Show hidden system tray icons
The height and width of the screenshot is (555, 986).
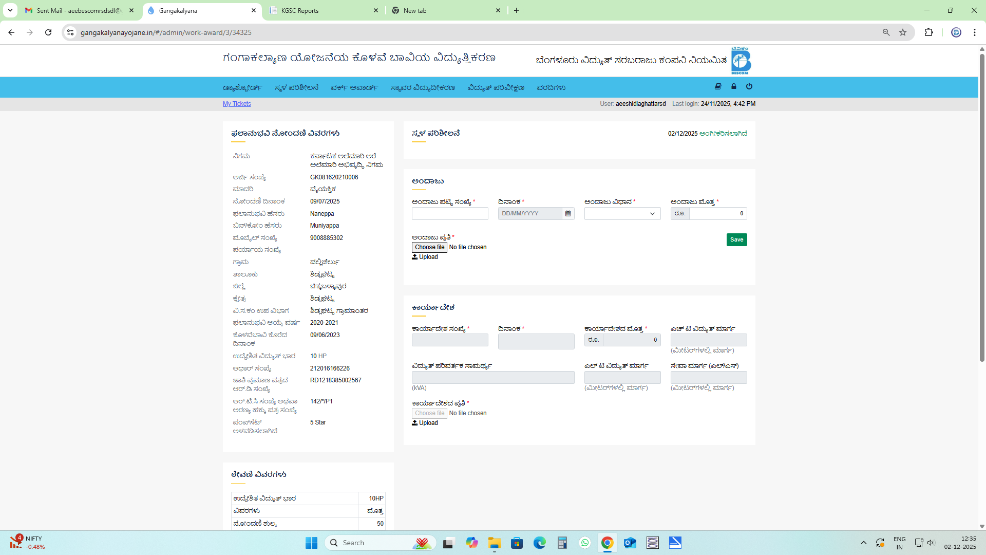pos(863,543)
